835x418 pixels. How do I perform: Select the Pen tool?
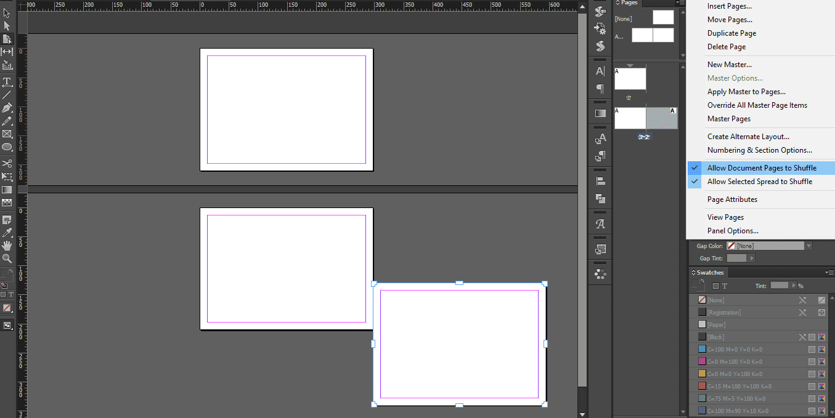pos(7,108)
